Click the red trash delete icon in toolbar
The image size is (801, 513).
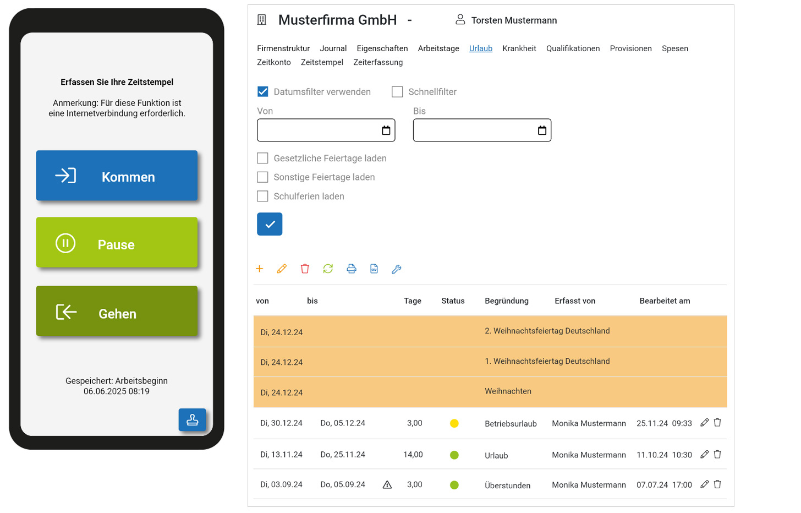(x=305, y=269)
